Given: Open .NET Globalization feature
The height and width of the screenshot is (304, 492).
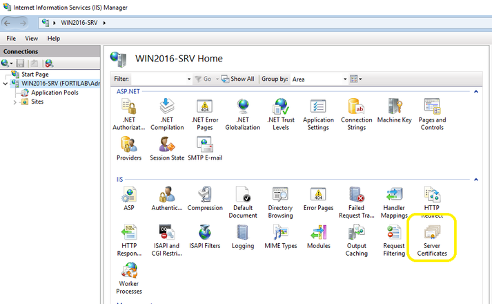Looking at the screenshot, I should coord(242,115).
